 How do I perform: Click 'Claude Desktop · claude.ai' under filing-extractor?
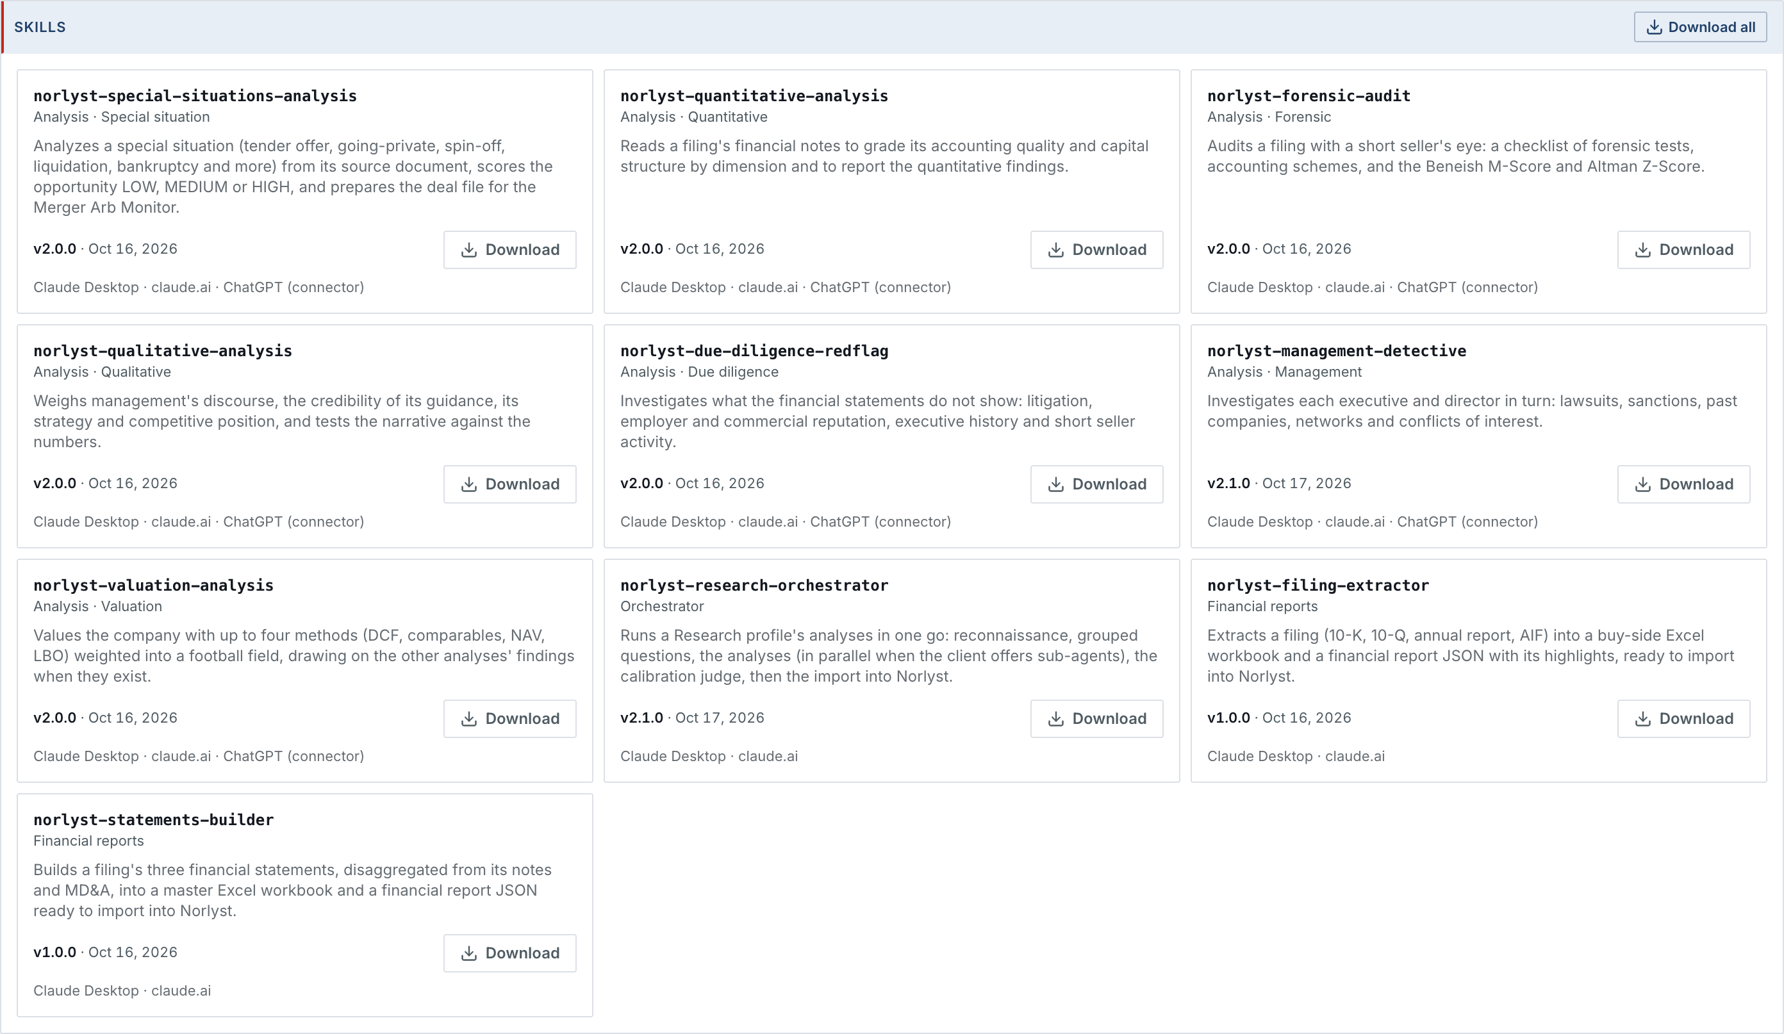pos(1296,756)
